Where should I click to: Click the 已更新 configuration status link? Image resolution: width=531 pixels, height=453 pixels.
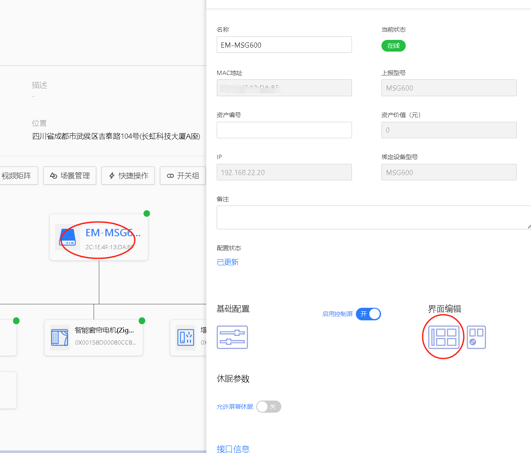[228, 262]
